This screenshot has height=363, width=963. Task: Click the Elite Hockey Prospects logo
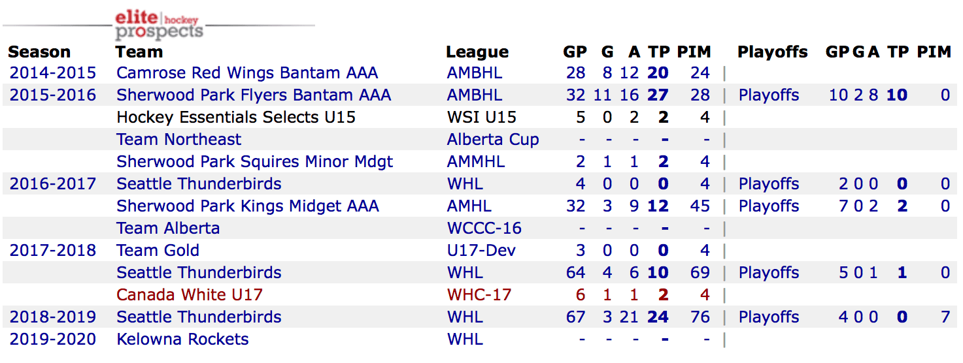click(x=158, y=25)
